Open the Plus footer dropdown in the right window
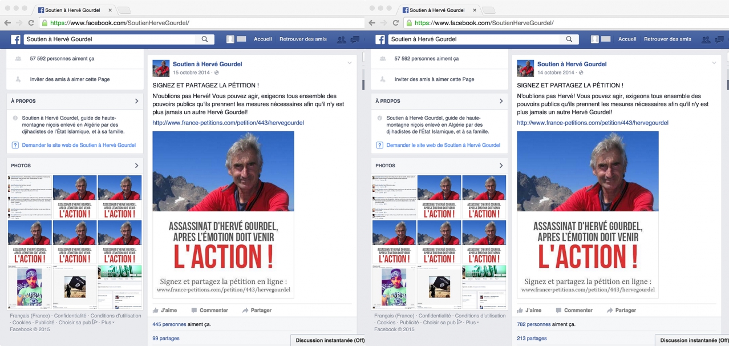Viewport: 729px width, 346px height. [x=472, y=323]
